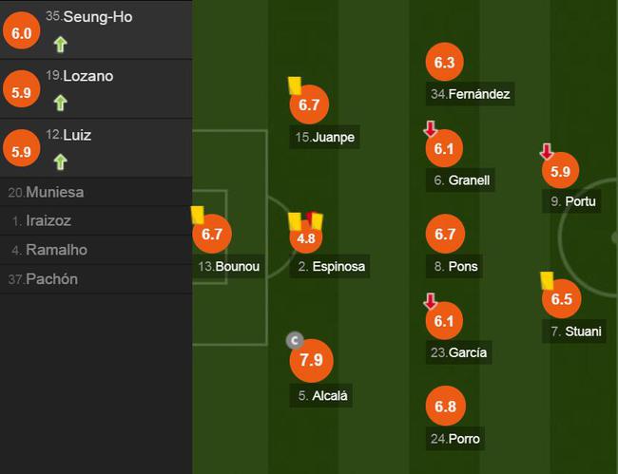The width and height of the screenshot is (618, 474).
Task: Click the yellow card on Stuani
Action: point(547,281)
